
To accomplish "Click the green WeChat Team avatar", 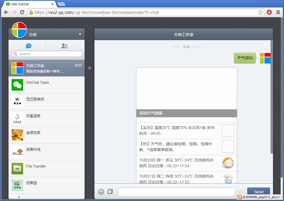I will (x=17, y=85).
